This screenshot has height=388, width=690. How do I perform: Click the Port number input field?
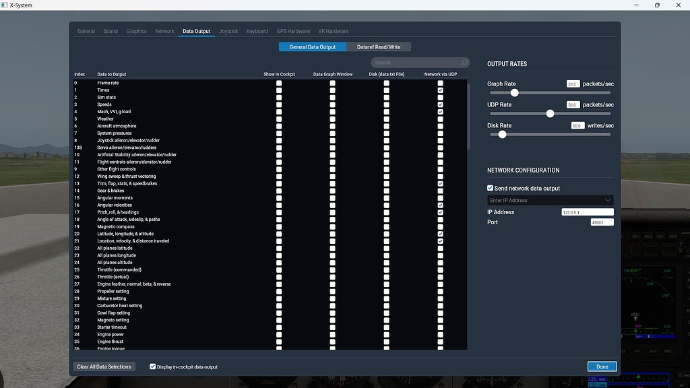click(601, 222)
